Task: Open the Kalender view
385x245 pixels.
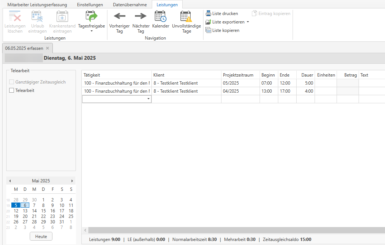Action: (161, 16)
